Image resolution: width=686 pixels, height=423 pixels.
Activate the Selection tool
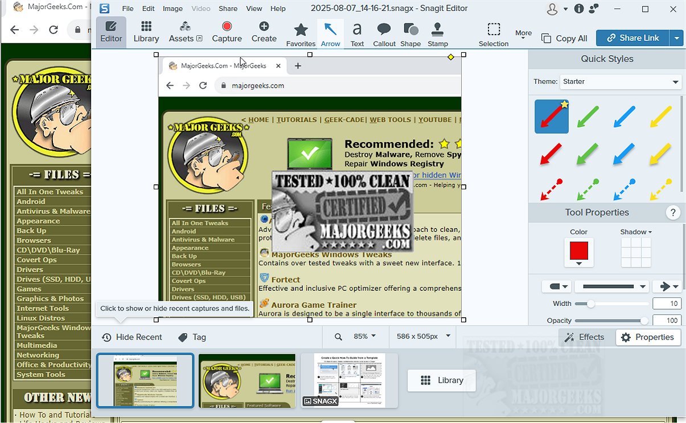tap(494, 34)
